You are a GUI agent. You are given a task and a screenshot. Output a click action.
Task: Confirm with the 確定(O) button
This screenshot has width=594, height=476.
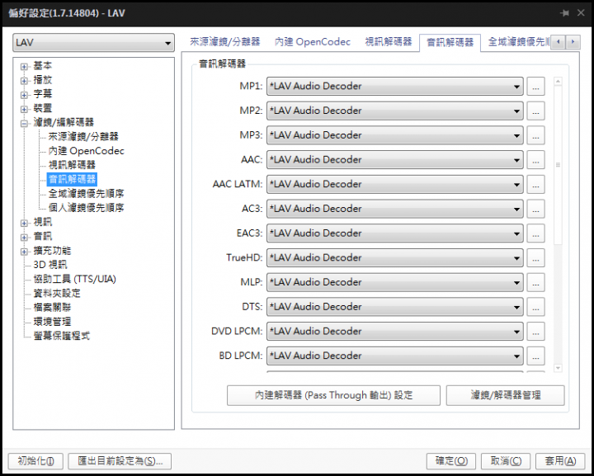(451, 461)
